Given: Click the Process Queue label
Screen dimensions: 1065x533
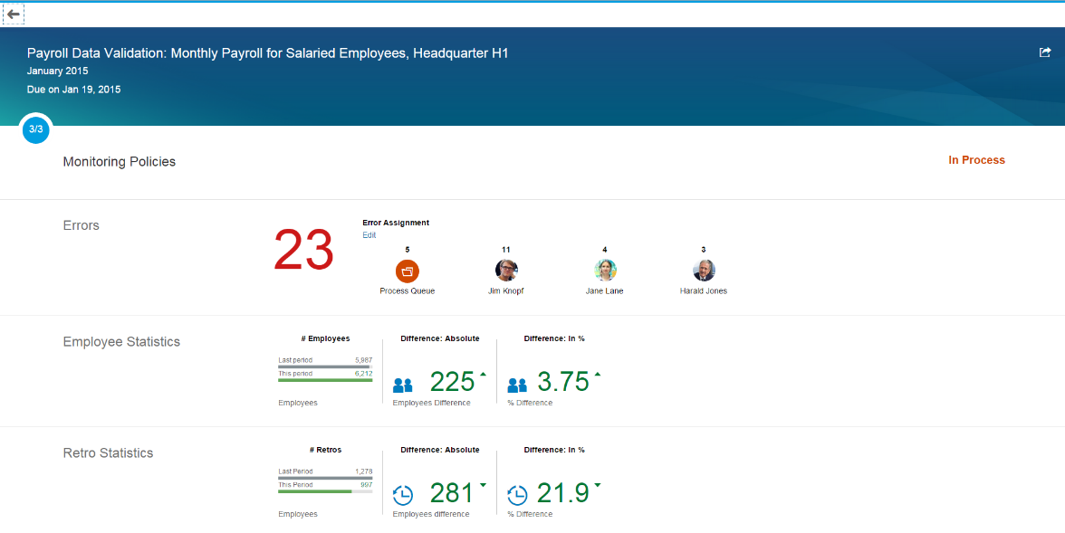Looking at the screenshot, I should click(x=408, y=290).
